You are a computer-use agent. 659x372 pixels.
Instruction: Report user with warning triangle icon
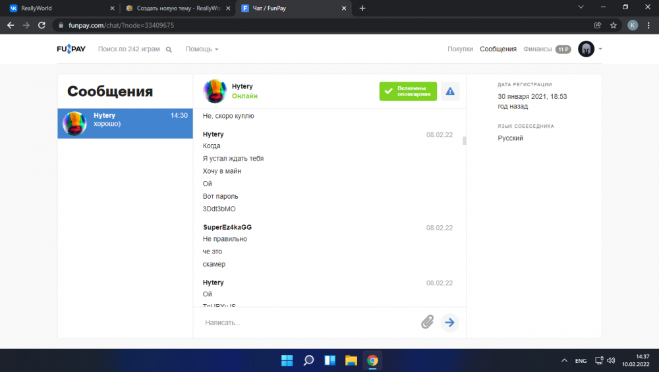pos(450,91)
